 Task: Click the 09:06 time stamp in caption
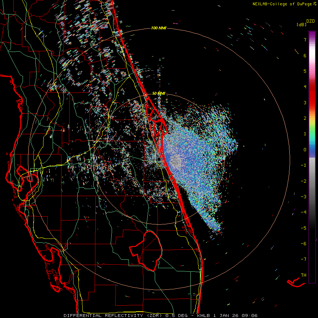[249, 316]
